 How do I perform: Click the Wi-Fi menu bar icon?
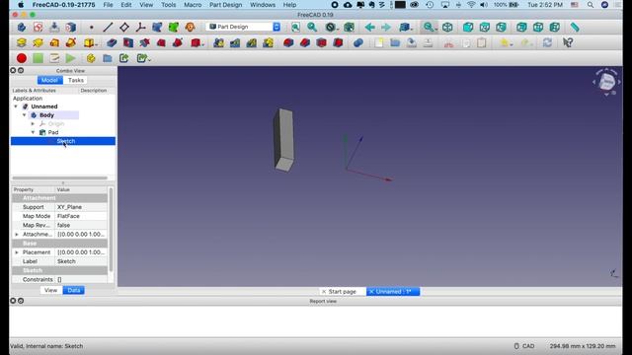(471, 5)
